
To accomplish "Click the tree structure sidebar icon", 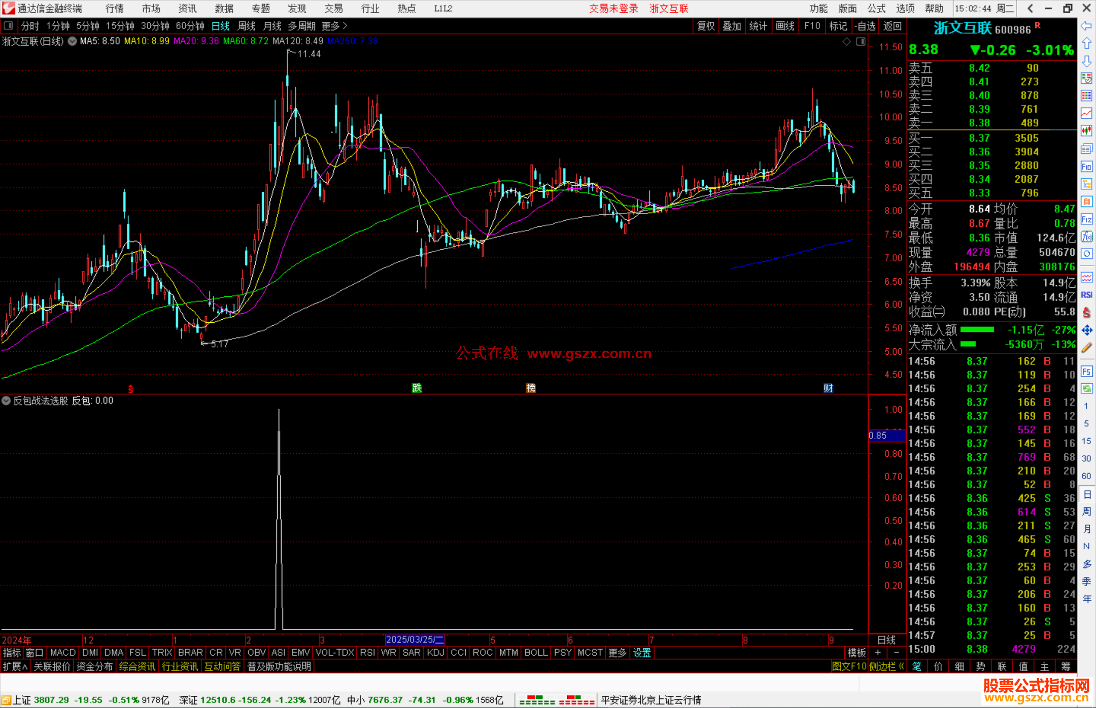I will coord(1086,184).
